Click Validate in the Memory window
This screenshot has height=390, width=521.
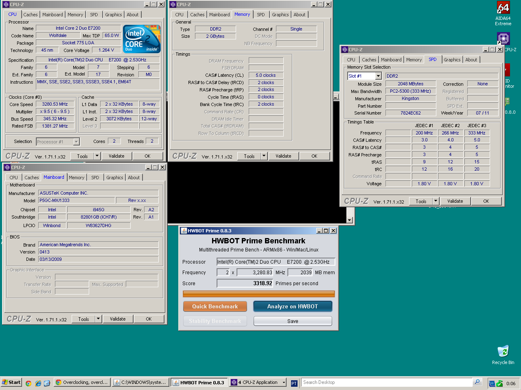283,156
